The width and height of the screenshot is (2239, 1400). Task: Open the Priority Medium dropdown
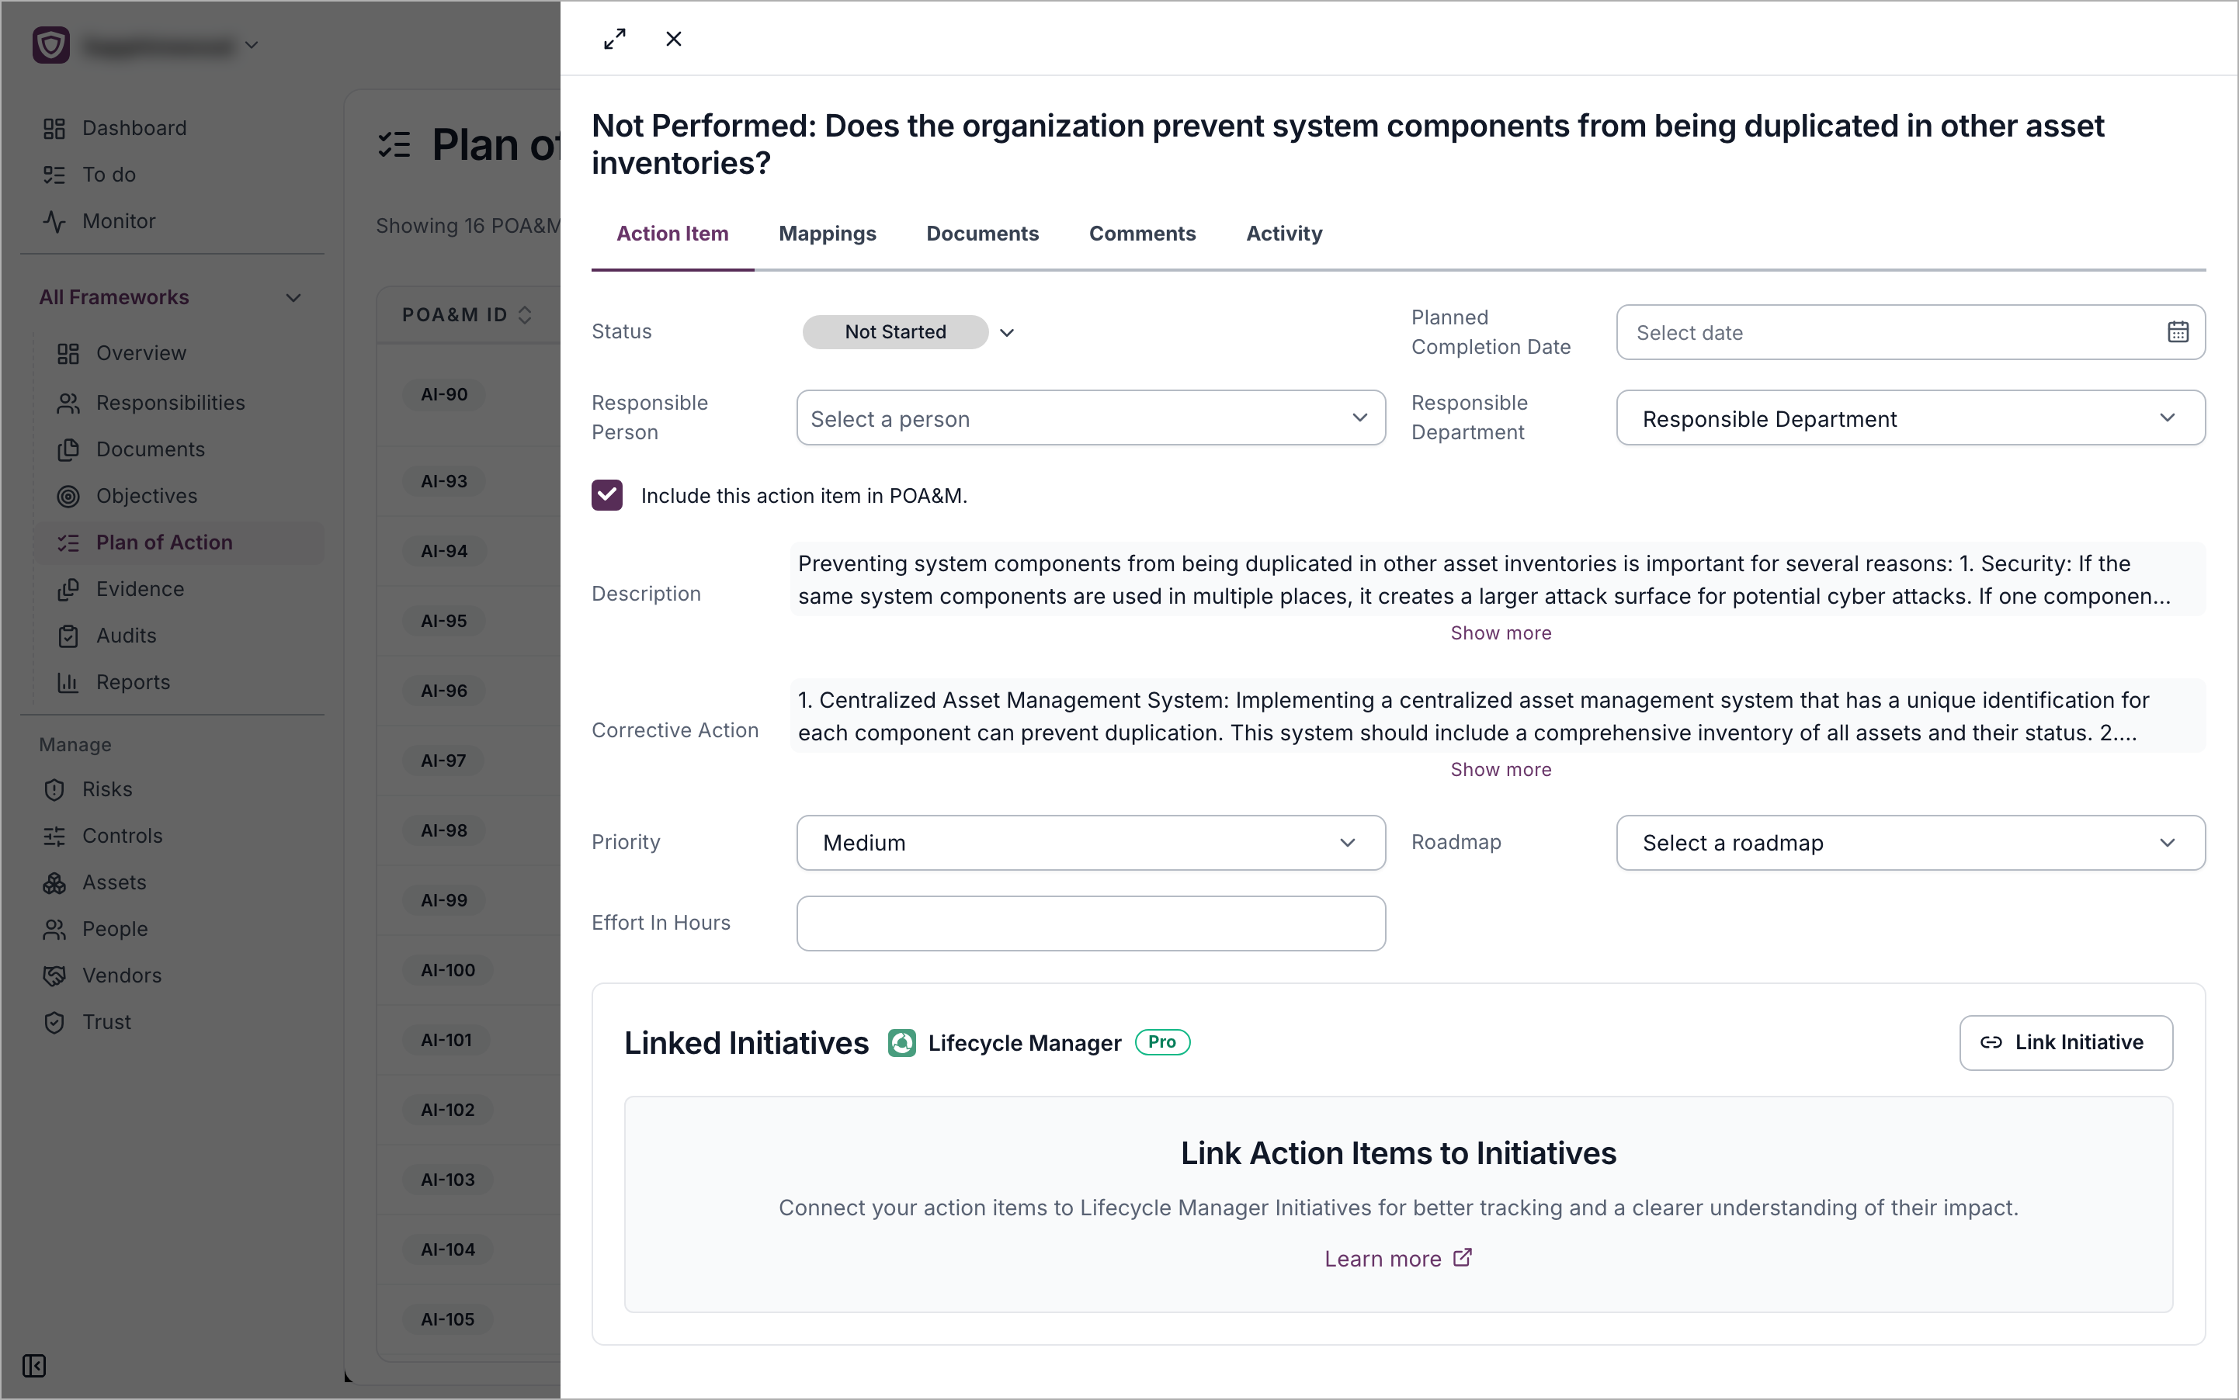(1090, 843)
